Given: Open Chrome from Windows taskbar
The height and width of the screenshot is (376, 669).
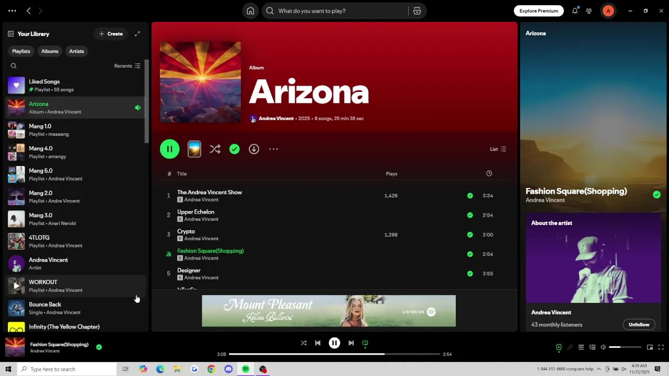Looking at the screenshot, I should [x=211, y=369].
